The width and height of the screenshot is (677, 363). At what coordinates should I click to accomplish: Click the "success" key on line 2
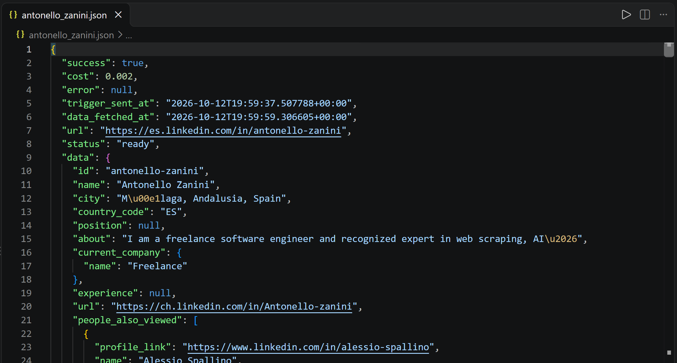[x=86, y=63]
